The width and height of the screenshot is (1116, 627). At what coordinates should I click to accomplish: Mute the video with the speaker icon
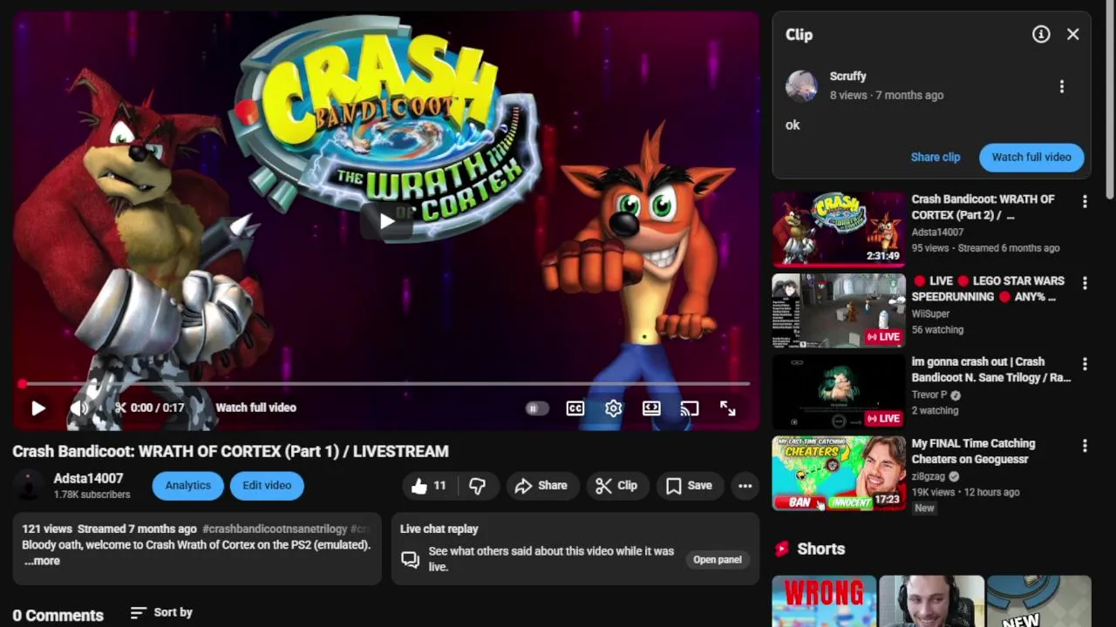tap(79, 408)
